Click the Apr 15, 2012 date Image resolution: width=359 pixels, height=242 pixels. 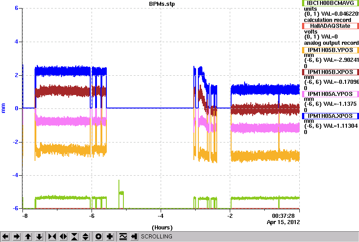pos(283,222)
